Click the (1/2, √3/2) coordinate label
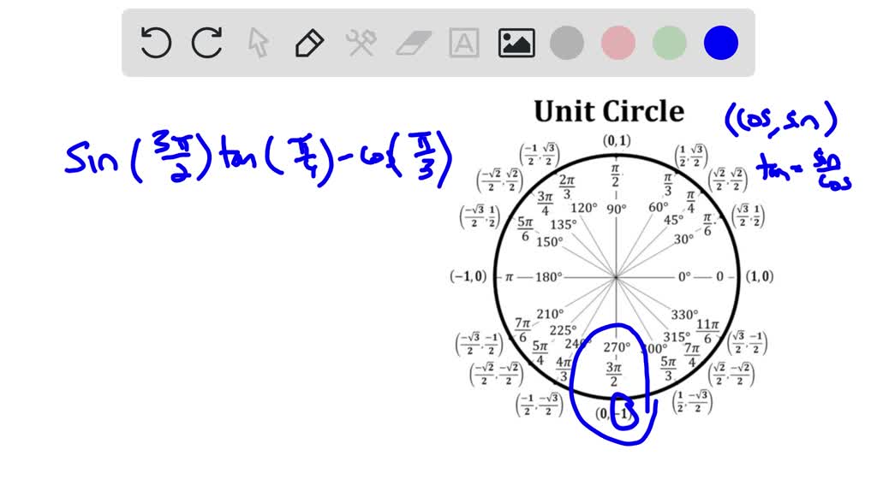The height and width of the screenshot is (479, 877). coord(691,157)
